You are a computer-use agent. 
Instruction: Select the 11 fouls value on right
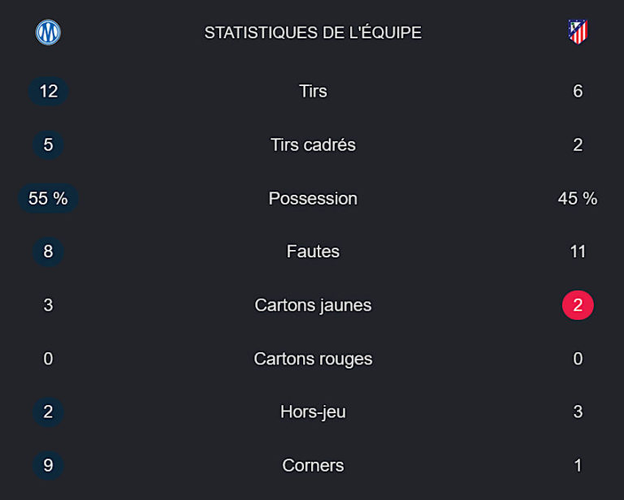pyautogui.click(x=578, y=251)
